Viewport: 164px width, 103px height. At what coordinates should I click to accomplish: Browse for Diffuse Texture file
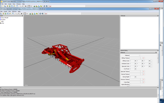[x=141, y=58]
